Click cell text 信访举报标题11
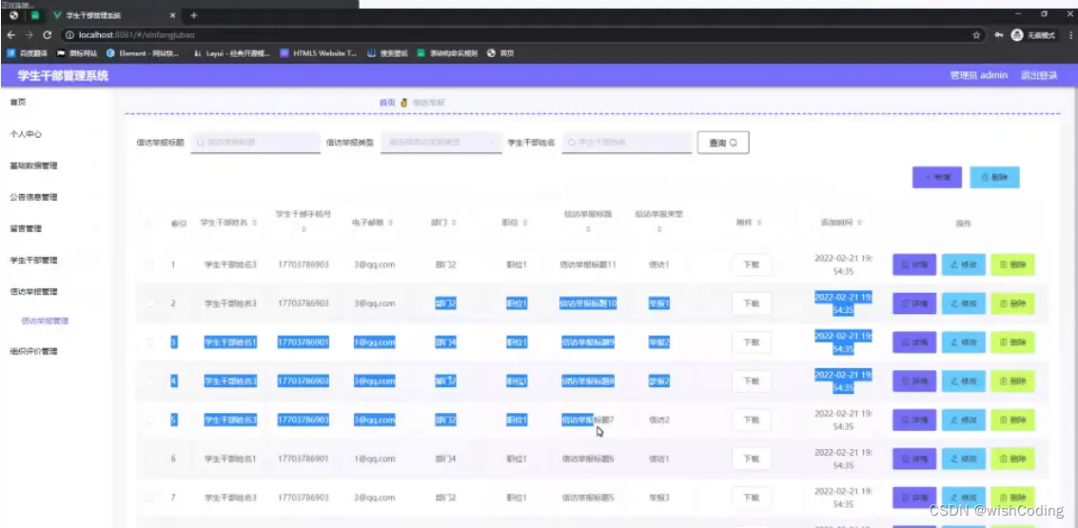This screenshot has width=1078, height=528. click(588, 264)
